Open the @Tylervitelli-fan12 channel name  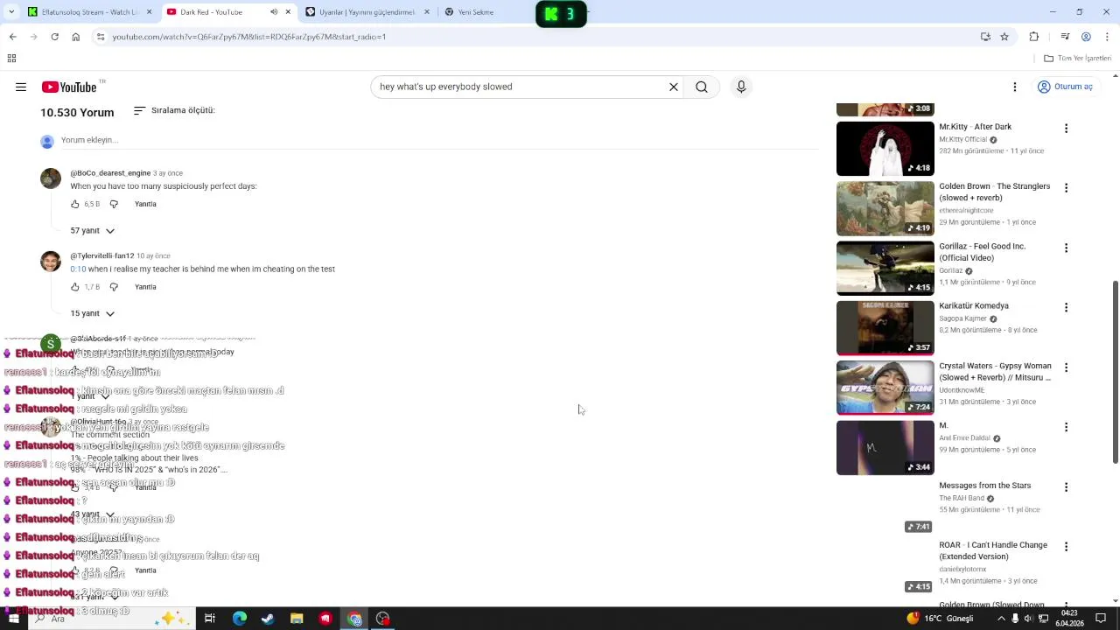coord(102,255)
